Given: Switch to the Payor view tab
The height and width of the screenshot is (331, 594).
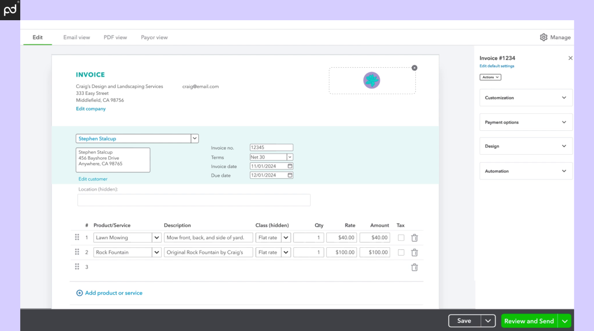Looking at the screenshot, I should [x=154, y=37].
